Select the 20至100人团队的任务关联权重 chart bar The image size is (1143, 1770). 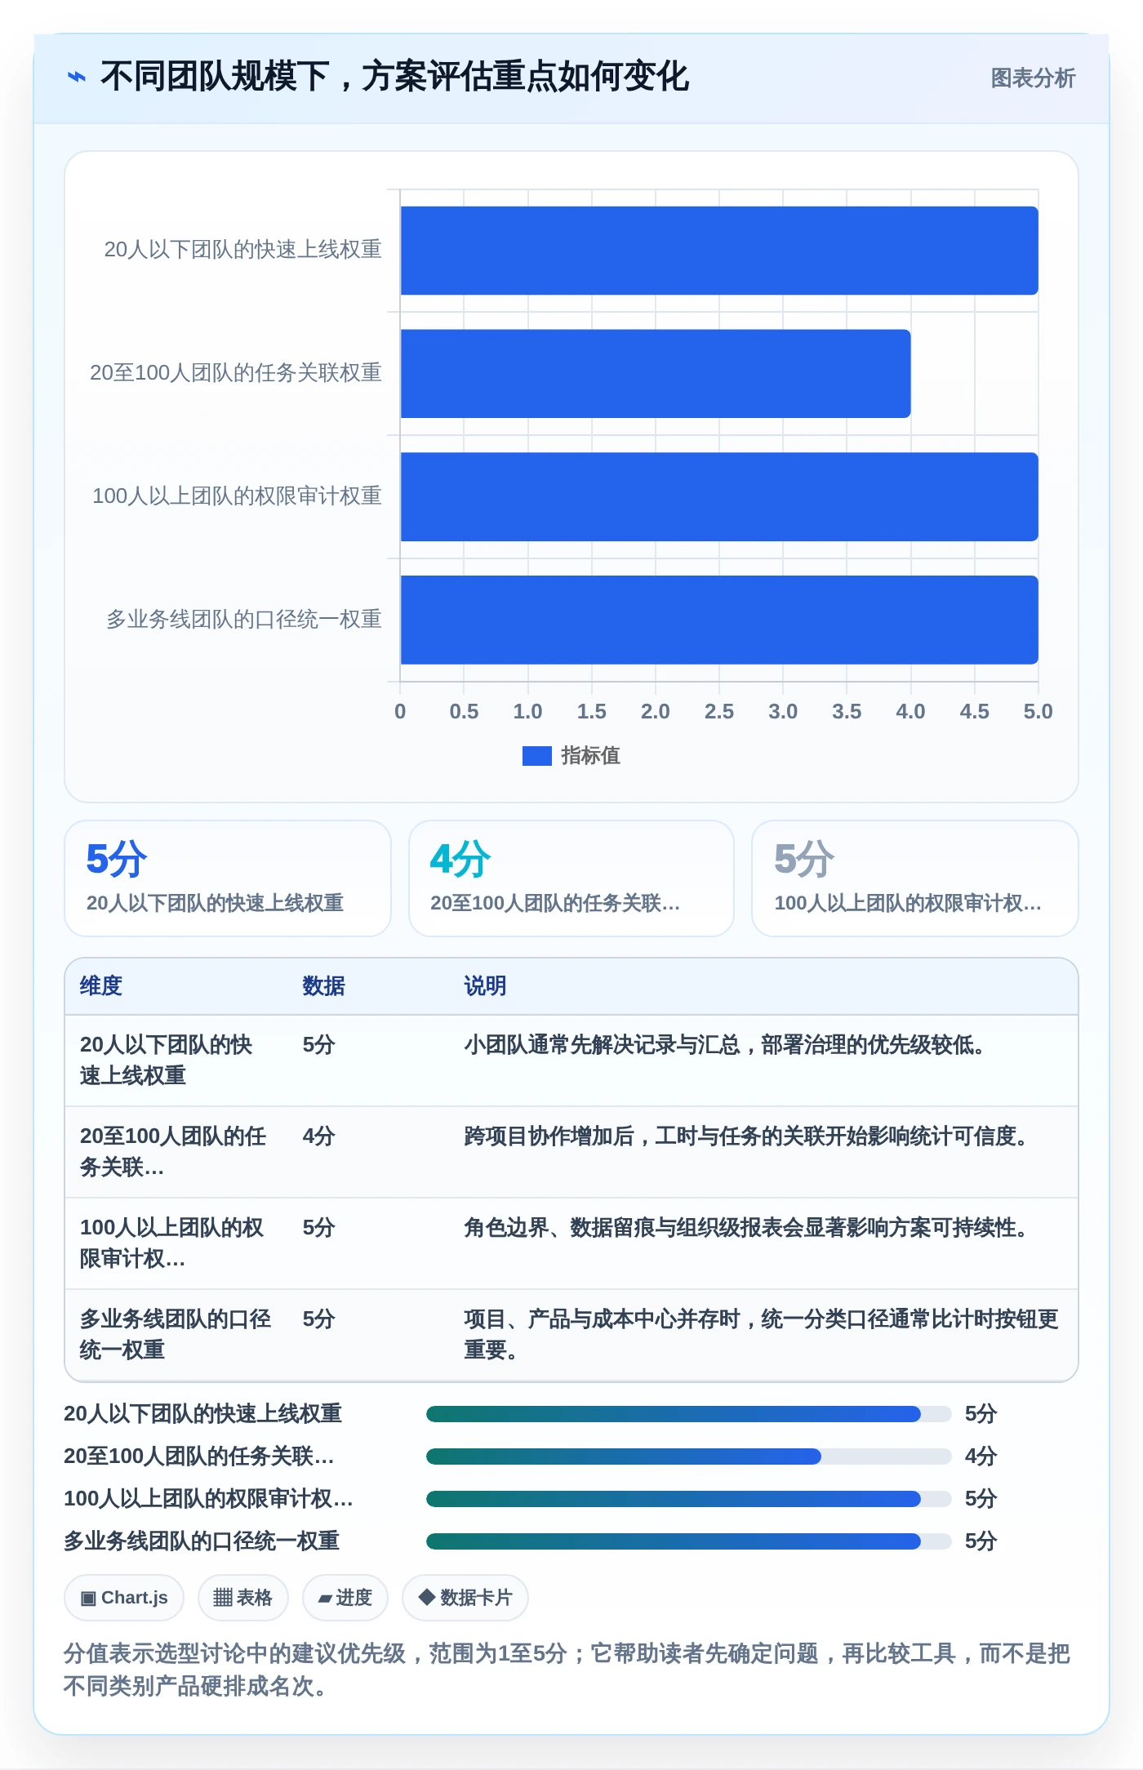point(656,374)
